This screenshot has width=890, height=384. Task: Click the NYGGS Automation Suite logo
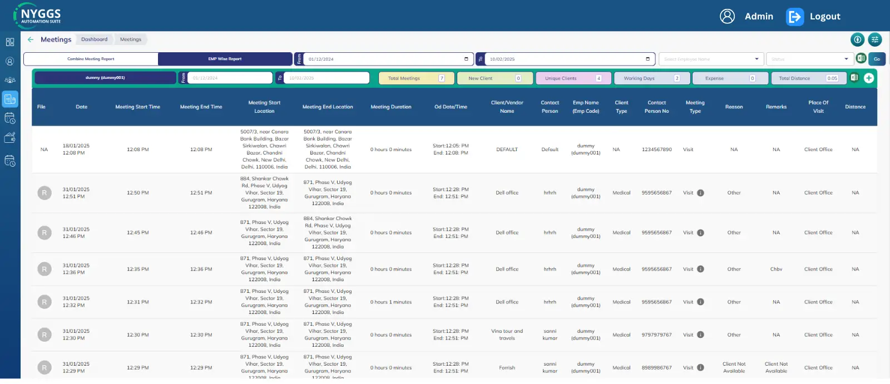[38, 16]
